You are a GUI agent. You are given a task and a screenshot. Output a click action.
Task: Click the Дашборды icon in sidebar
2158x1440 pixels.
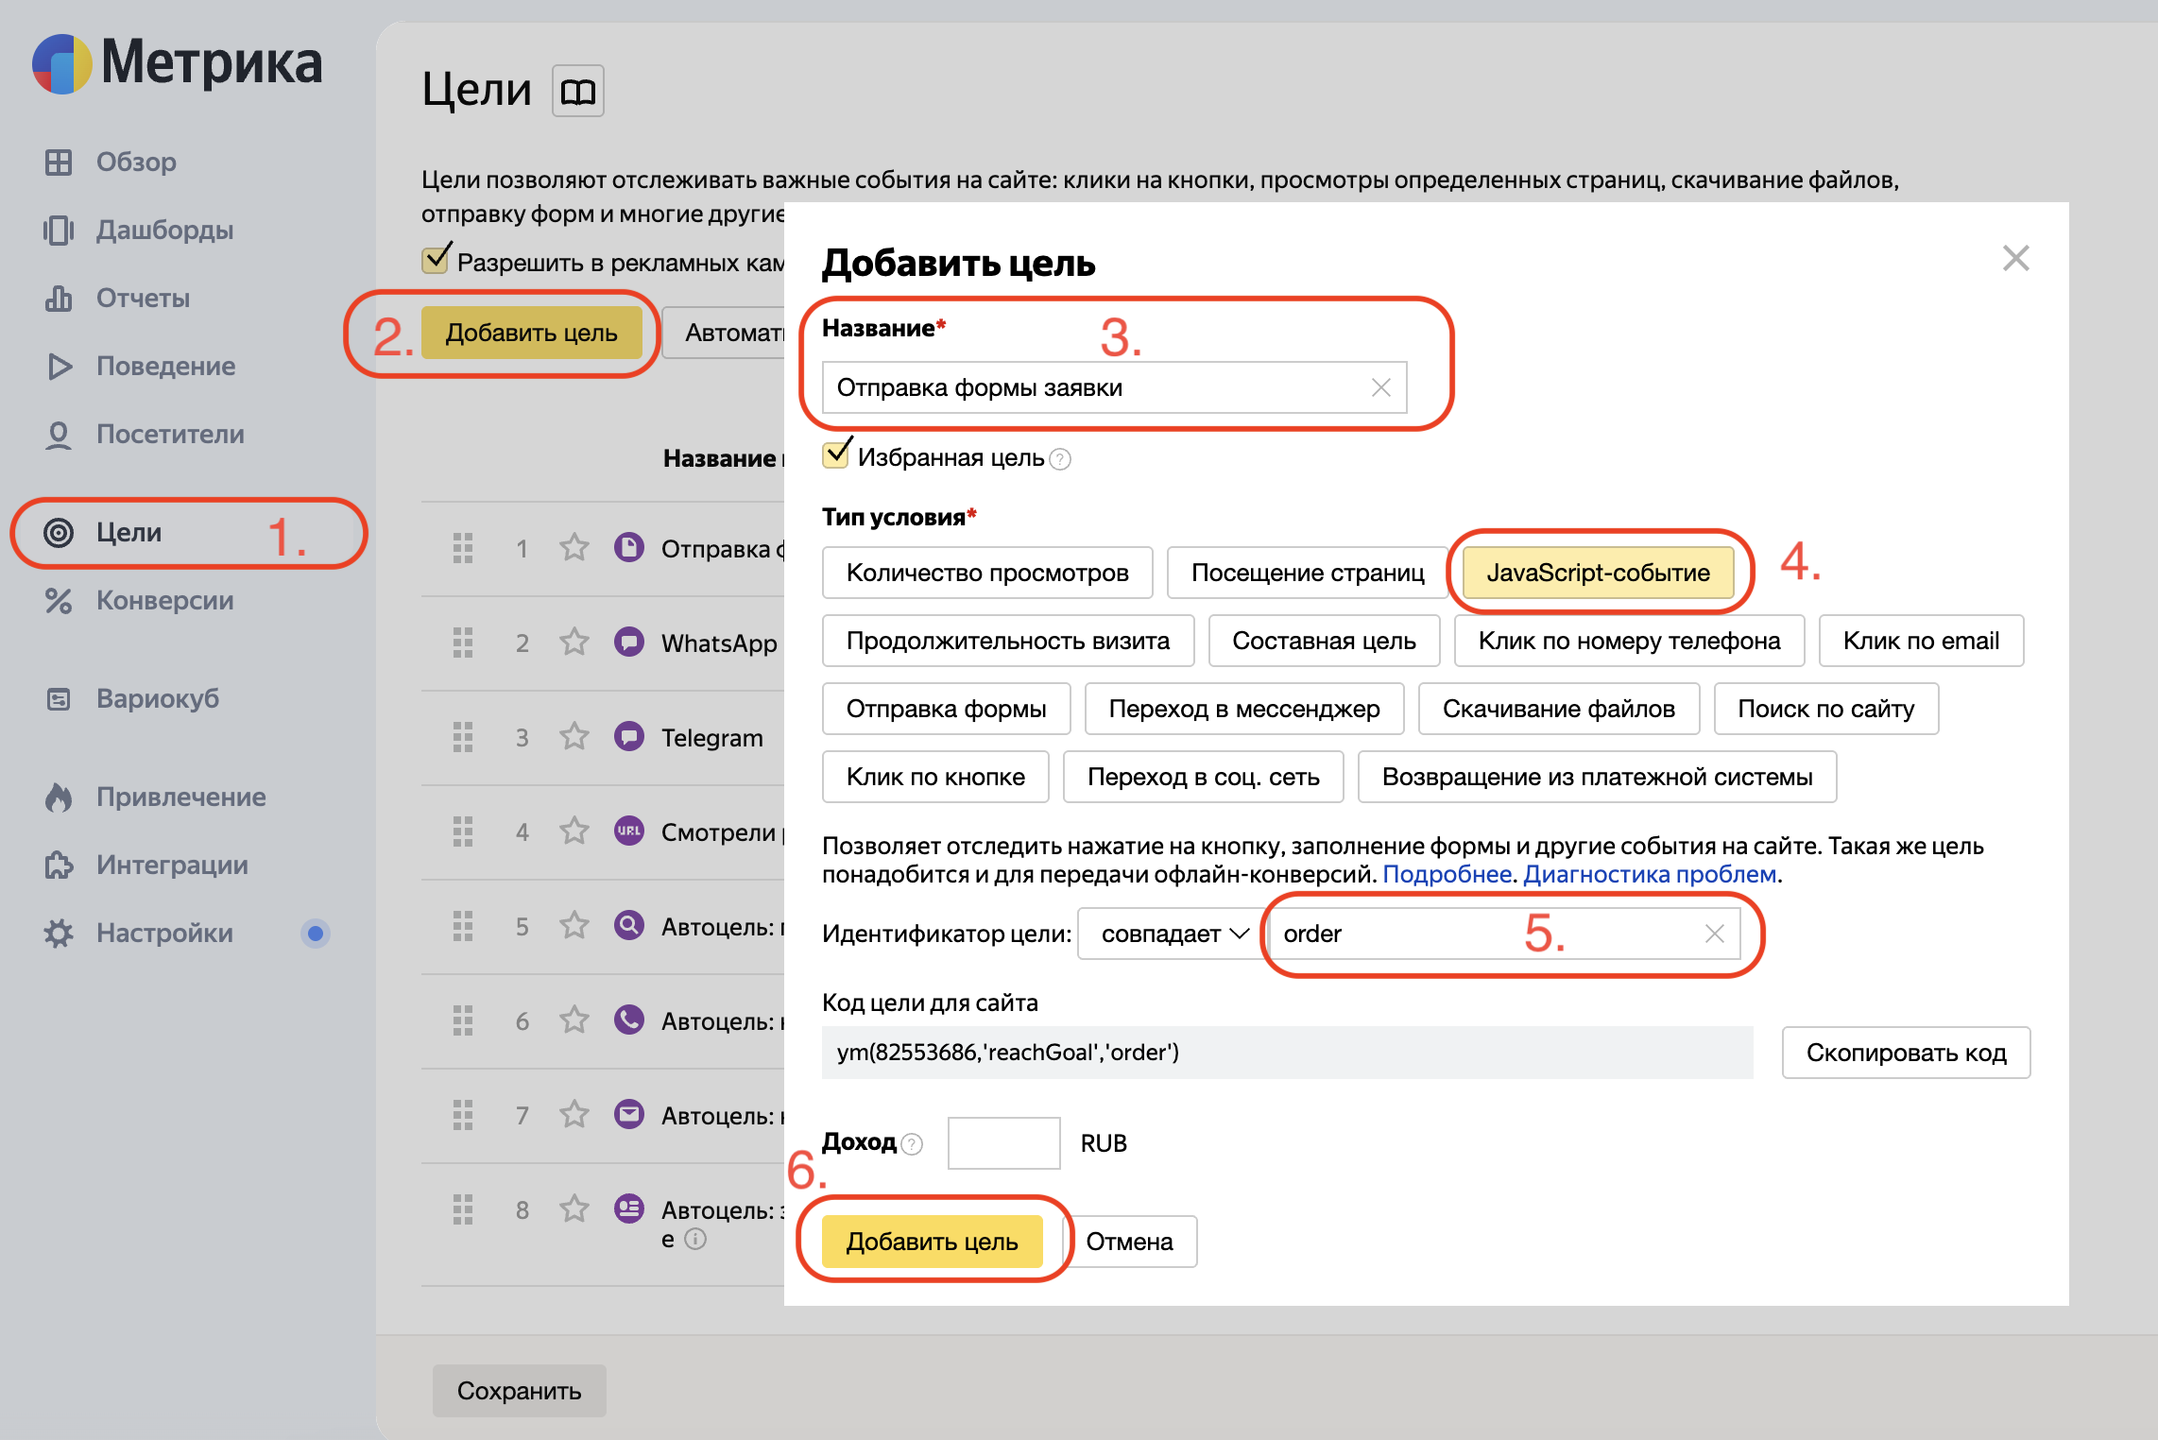point(59,231)
